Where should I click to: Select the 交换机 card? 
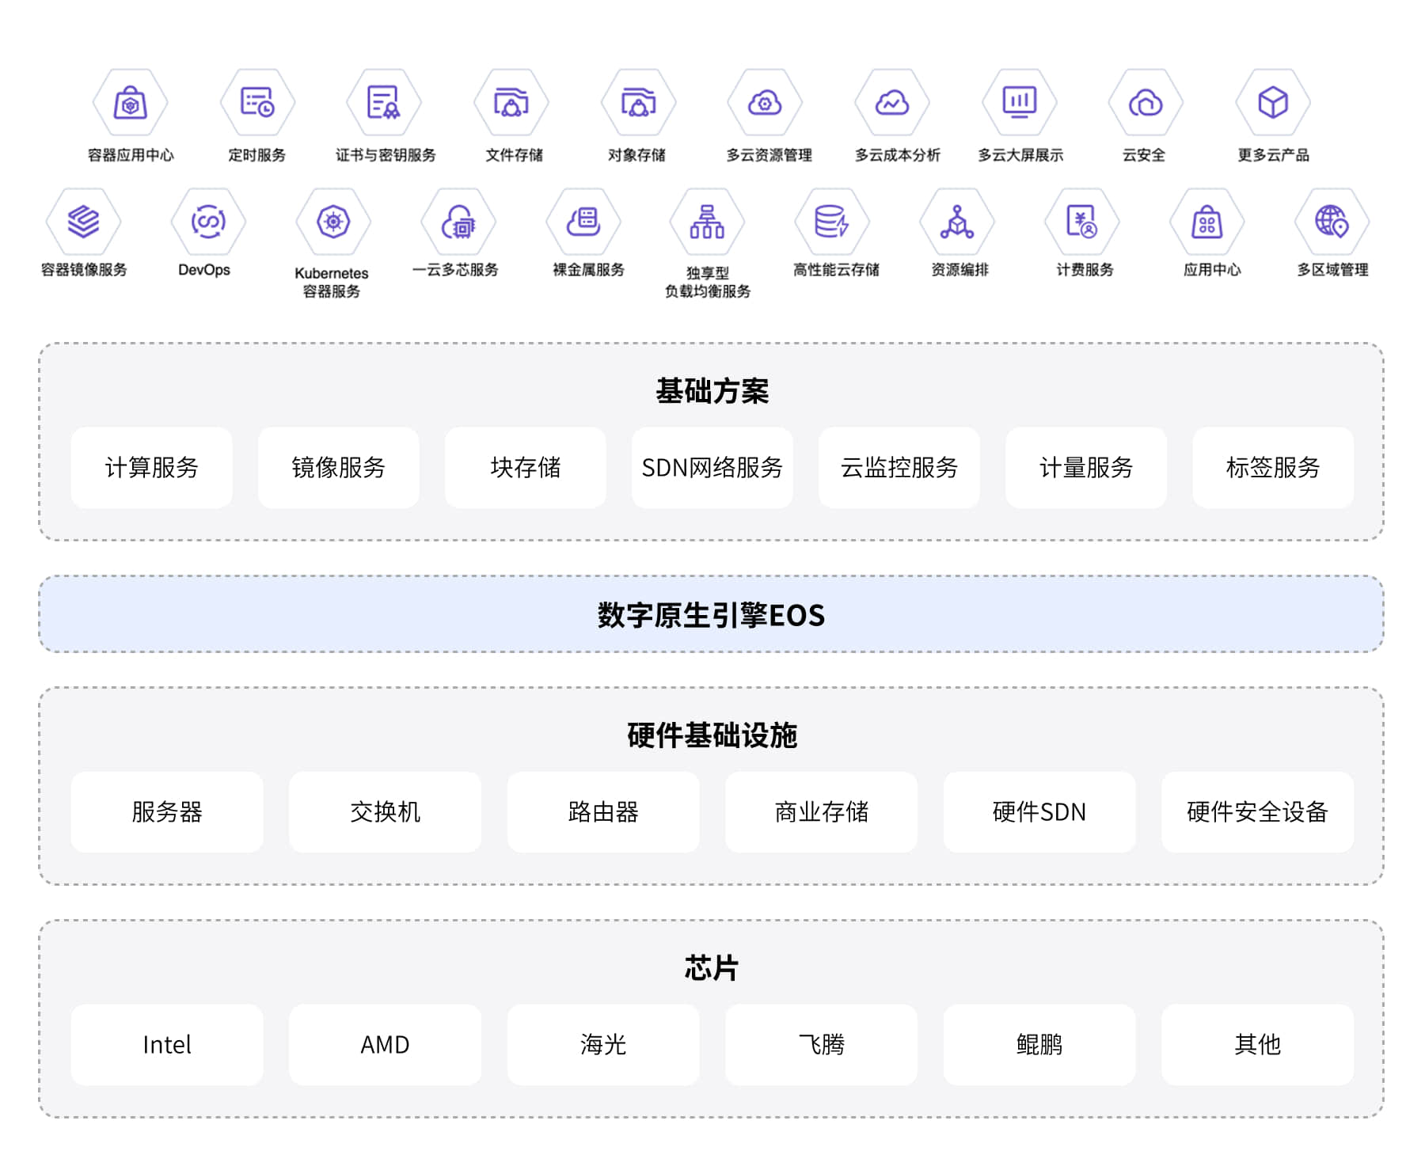coord(385,812)
